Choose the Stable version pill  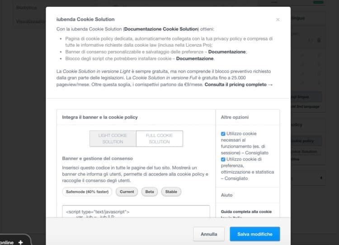point(171,192)
